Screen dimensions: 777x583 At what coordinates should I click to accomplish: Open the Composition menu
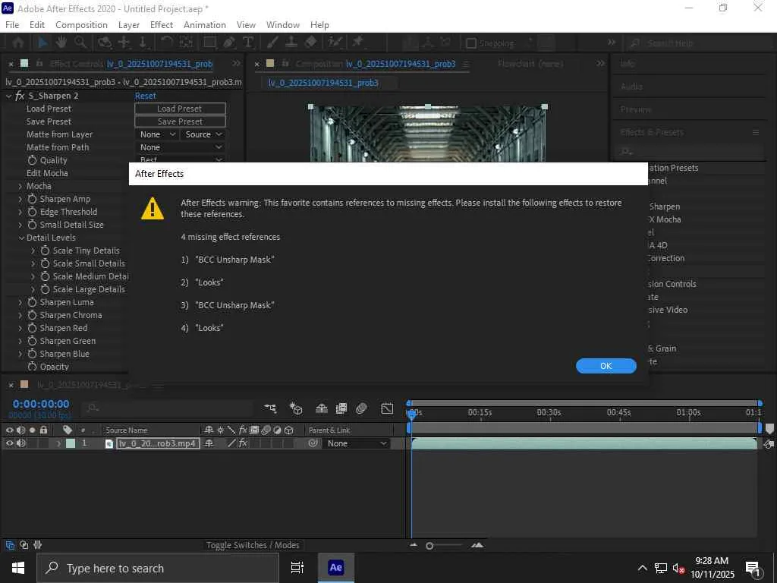click(81, 25)
